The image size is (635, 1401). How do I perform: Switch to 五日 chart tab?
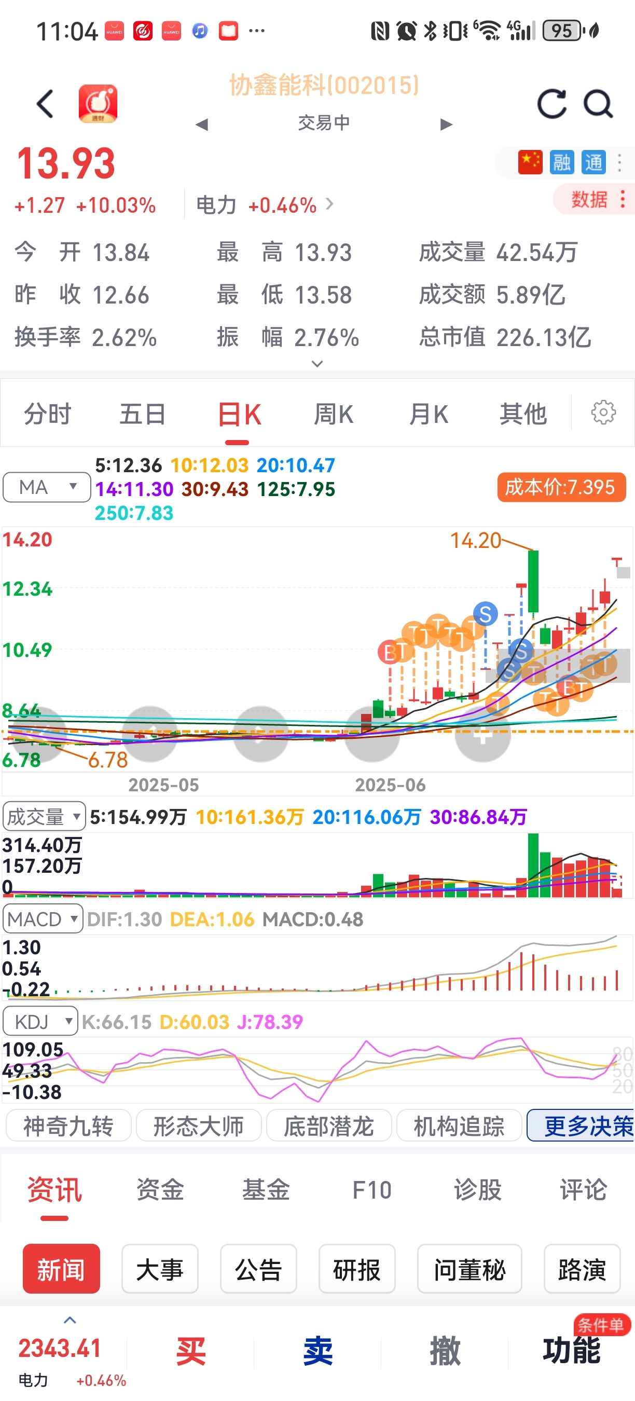(143, 414)
